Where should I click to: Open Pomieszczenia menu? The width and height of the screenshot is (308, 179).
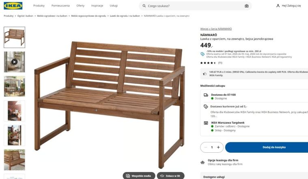click(60, 6)
